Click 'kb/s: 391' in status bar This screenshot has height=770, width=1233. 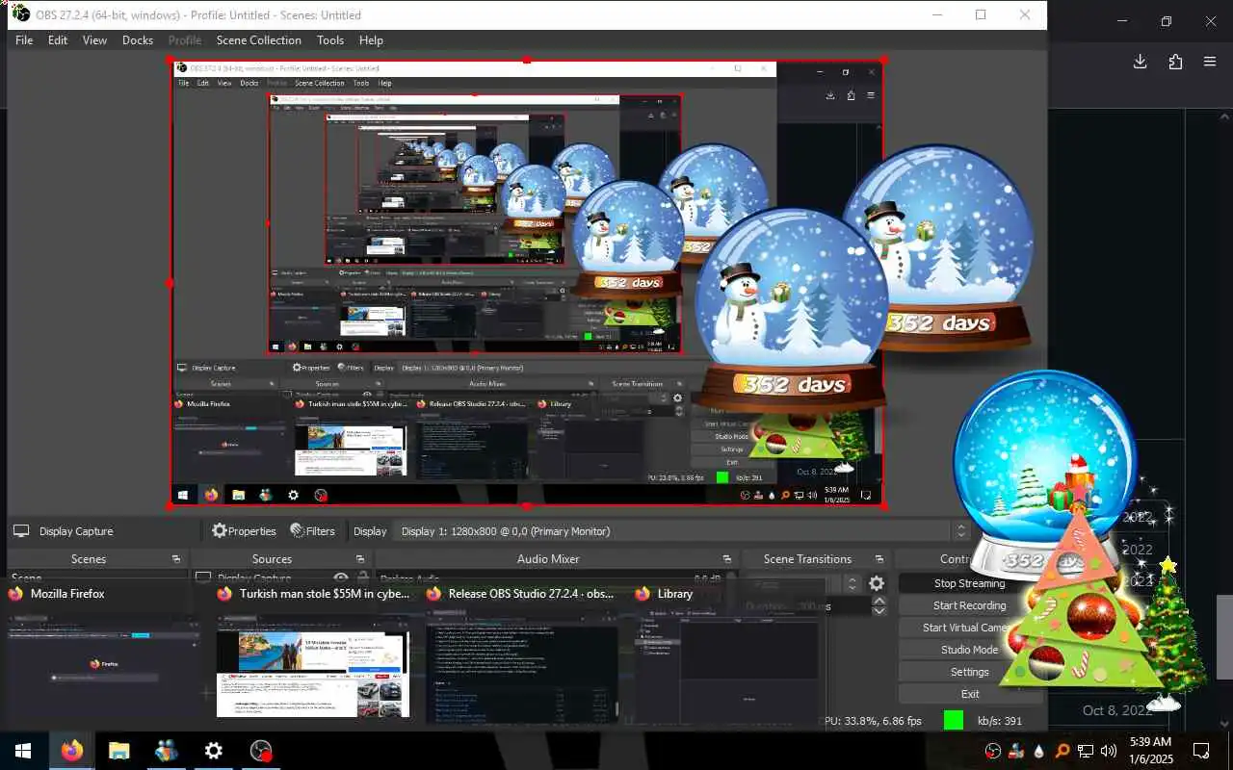[x=999, y=720]
